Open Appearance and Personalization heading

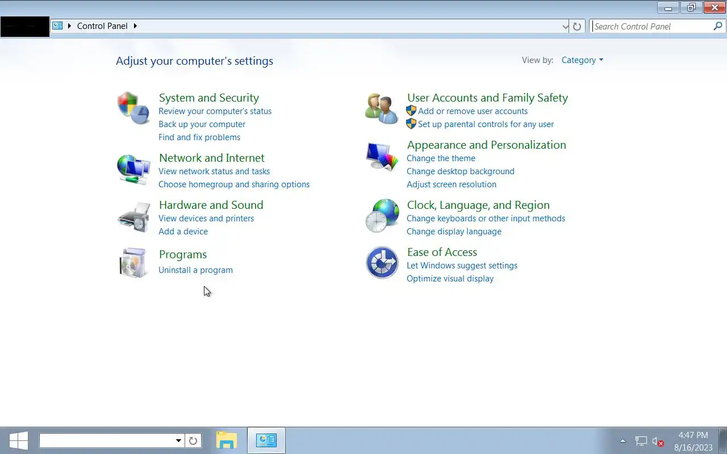(x=486, y=145)
